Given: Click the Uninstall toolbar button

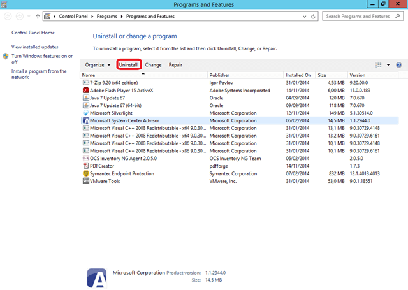Looking at the screenshot, I should point(129,65).
